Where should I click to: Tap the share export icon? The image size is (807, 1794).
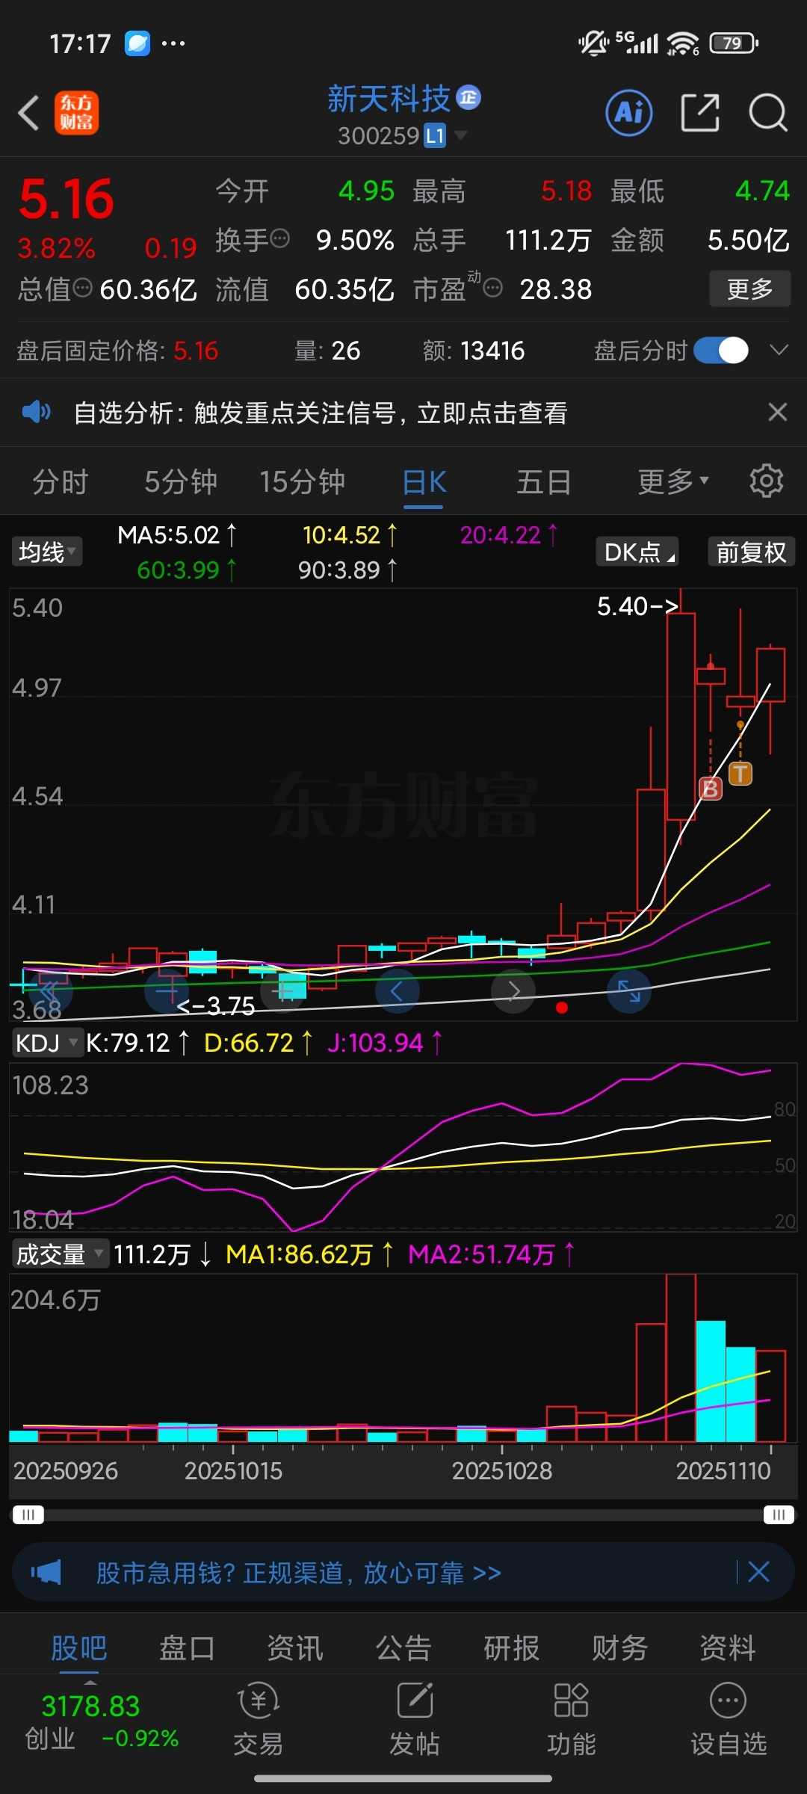pyautogui.click(x=700, y=113)
